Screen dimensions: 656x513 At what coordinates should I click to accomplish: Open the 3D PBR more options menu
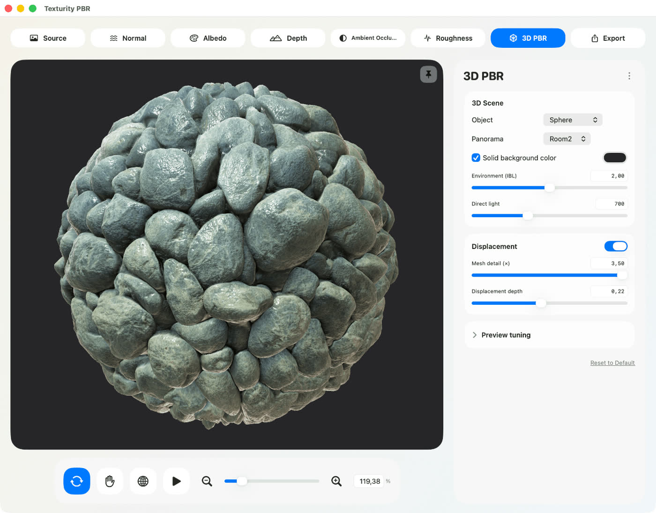click(x=629, y=76)
